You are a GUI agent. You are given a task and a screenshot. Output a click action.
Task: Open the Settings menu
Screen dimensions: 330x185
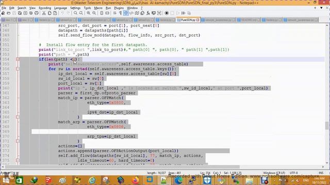[x=75, y=8]
